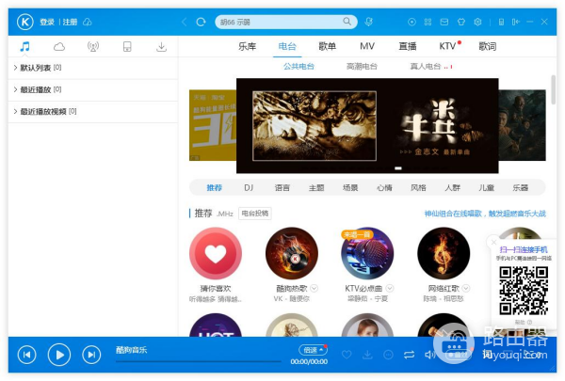The height and width of the screenshot is (381, 565).
Task: Open the yellow left banner thumbnail
Action: click(x=213, y=125)
